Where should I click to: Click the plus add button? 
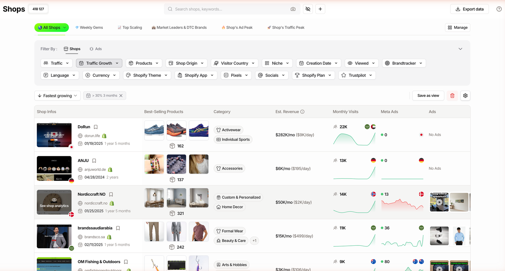pyautogui.click(x=320, y=9)
